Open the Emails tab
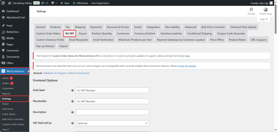Image resolution: width=277 pixels, height=132 pixels. point(138,27)
